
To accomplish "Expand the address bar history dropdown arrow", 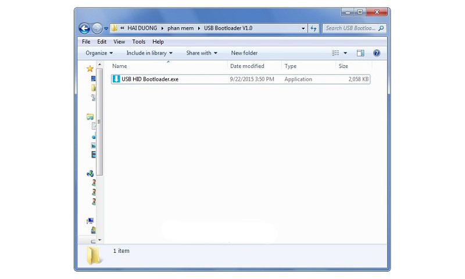I will [x=303, y=28].
